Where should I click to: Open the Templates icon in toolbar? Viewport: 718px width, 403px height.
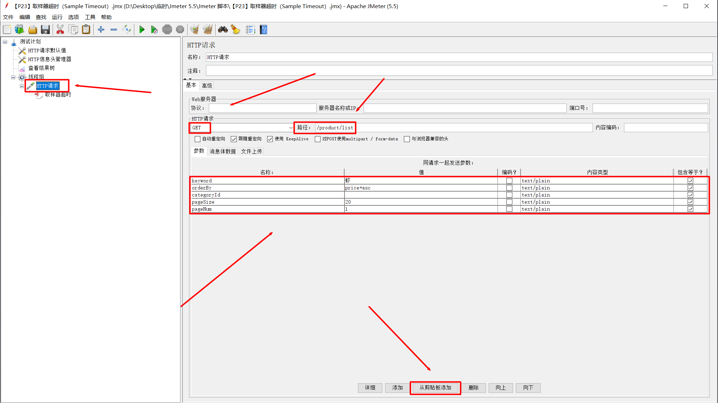(x=19, y=30)
